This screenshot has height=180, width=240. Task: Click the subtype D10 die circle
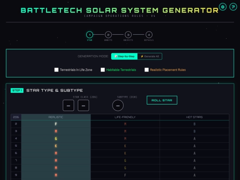click(x=118, y=105)
